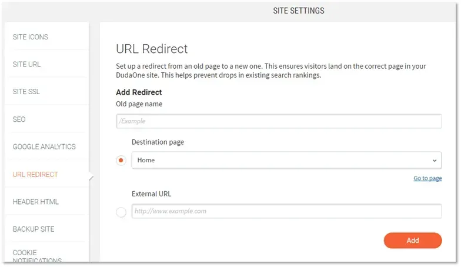The image size is (461, 267).
Task: Click the dropdown chevron arrow
Action: 434,161
